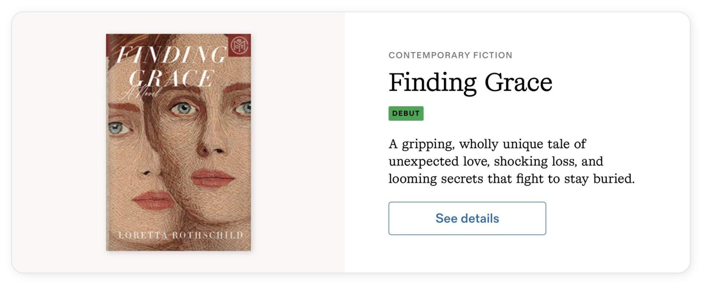Screen dimensions: 707x286
Task: Click the left face's red lips on cover
Action: (x=153, y=201)
